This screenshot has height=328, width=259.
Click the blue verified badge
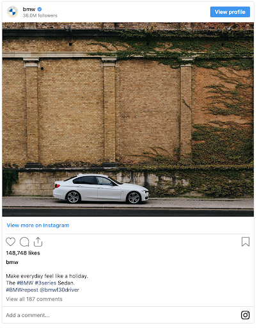40,9
